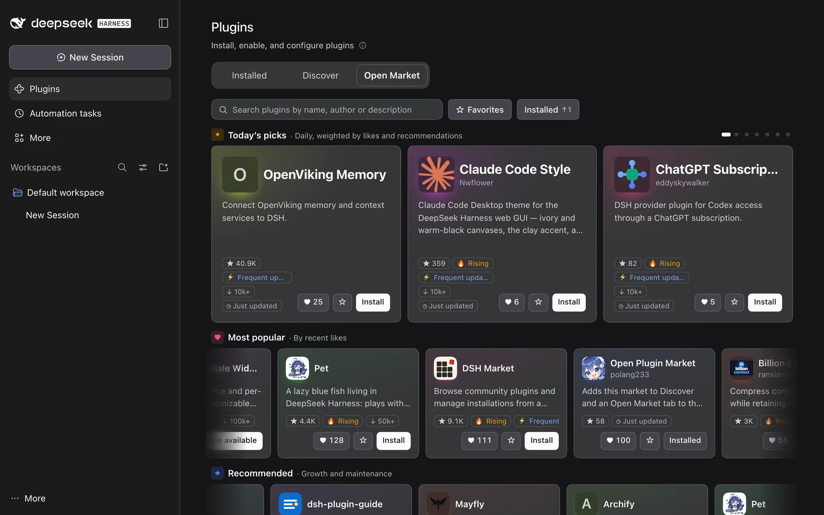Search workspaces with the magnifier icon
This screenshot has width=824, height=515.
pyautogui.click(x=122, y=167)
